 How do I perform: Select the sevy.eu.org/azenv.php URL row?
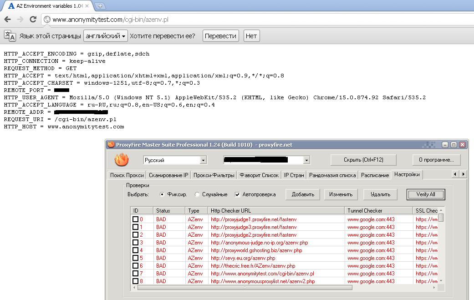pyautogui.click(x=243, y=258)
